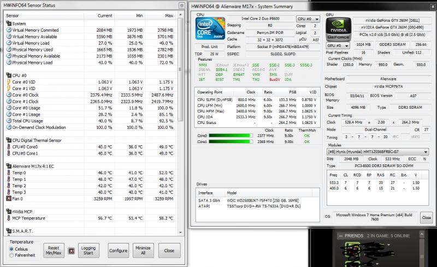Click the nVidia MCP group icon
This screenshot has width=437, height=267.
[9, 211]
